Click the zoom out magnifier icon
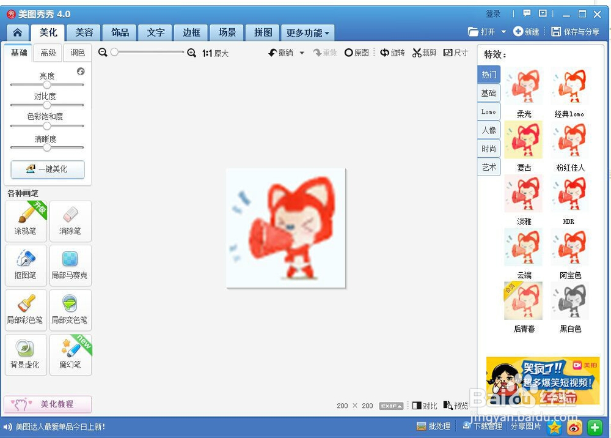611x438 pixels. click(103, 52)
